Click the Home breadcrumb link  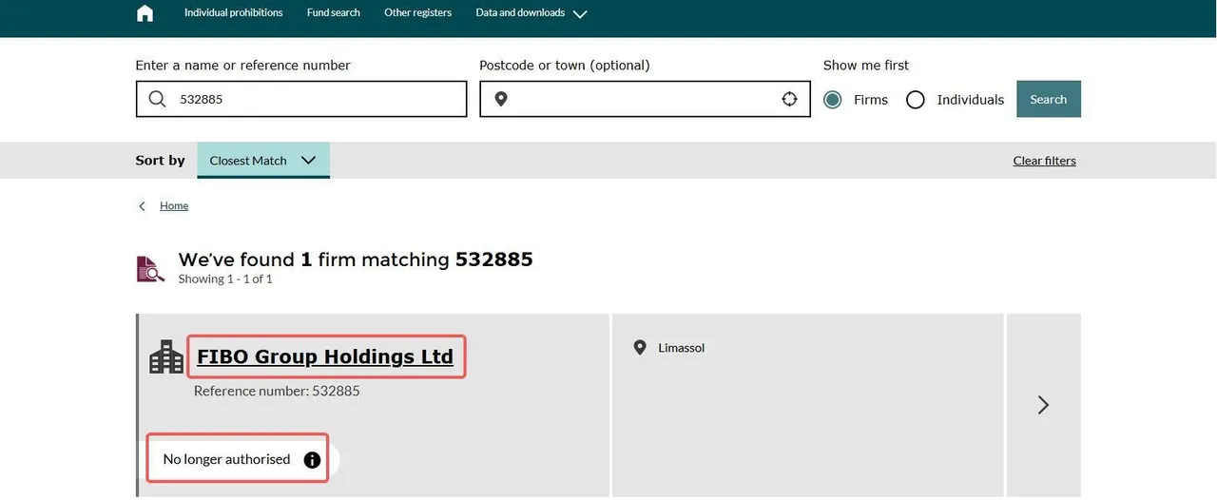[174, 205]
